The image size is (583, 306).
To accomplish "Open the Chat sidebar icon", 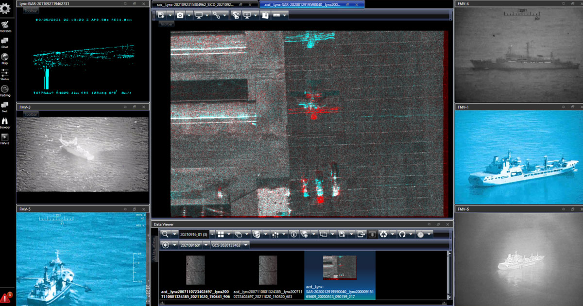I will click(x=5, y=42).
